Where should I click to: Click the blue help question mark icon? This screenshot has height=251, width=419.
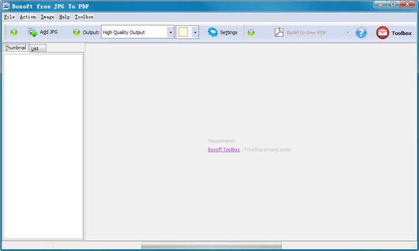[361, 33]
